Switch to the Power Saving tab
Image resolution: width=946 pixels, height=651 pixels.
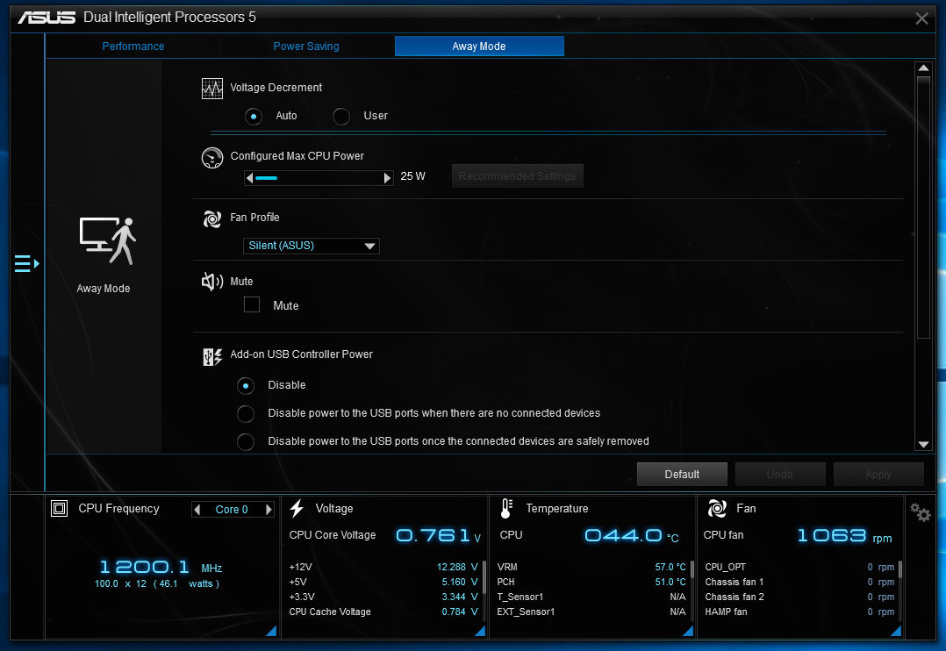[x=306, y=46]
